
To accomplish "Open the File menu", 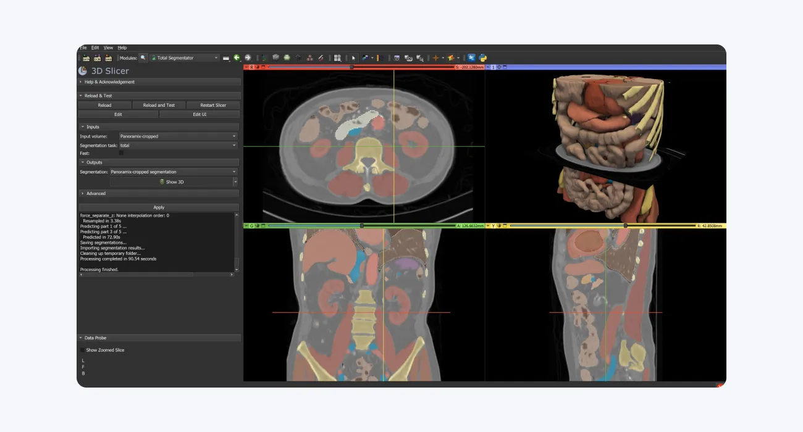I will [83, 47].
